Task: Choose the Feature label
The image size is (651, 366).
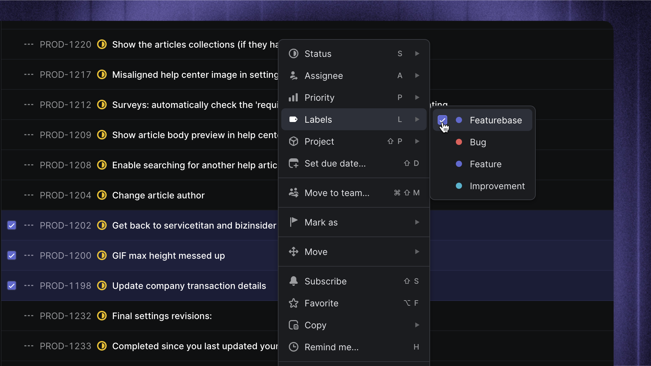Action: point(483,164)
